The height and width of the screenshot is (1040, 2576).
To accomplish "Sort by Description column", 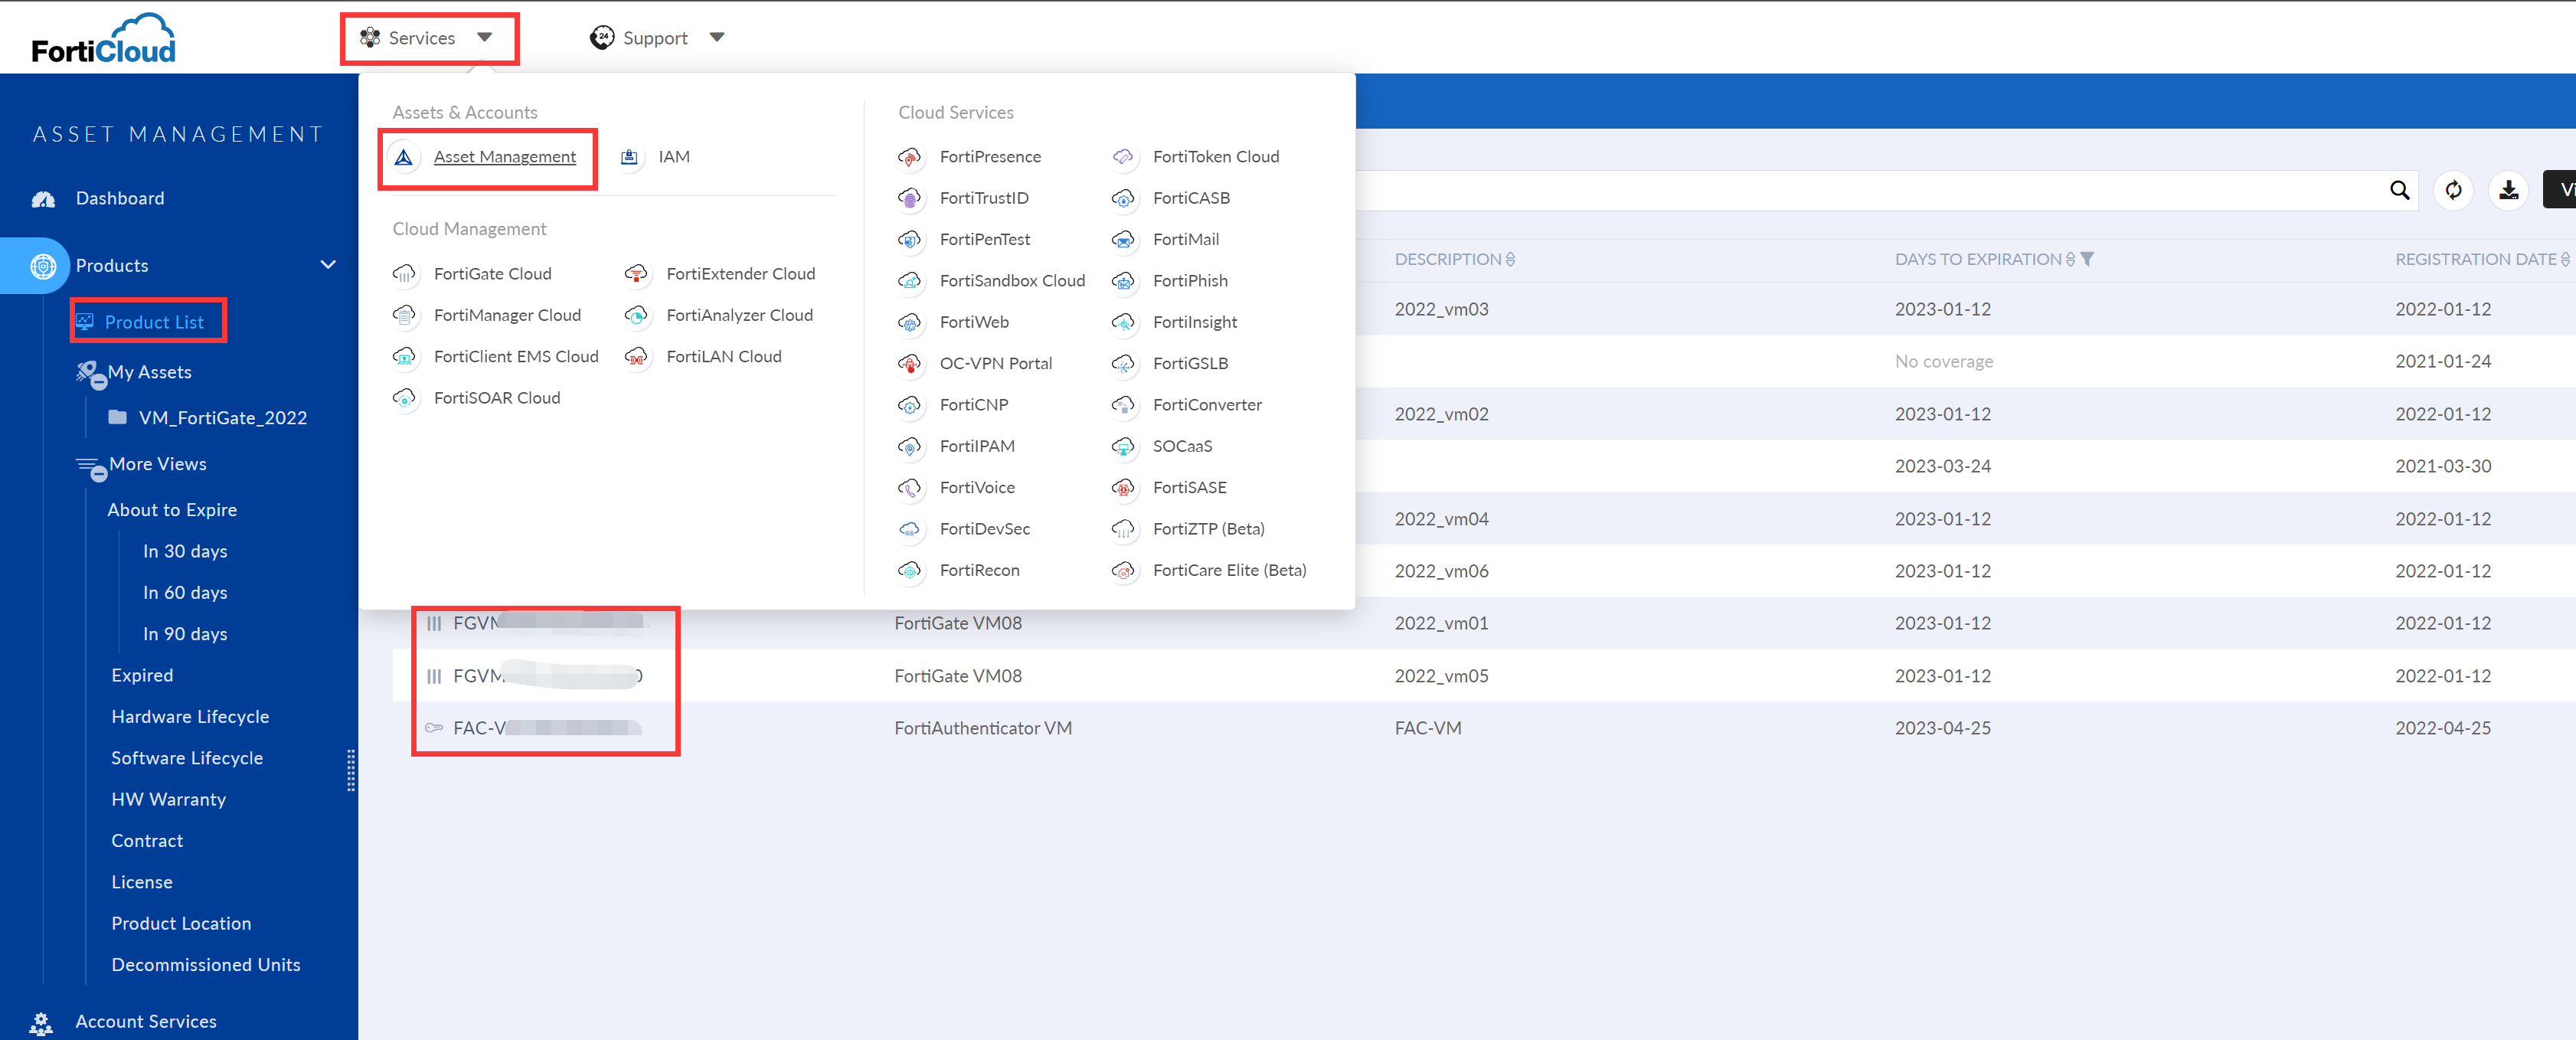I will pos(1509,259).
